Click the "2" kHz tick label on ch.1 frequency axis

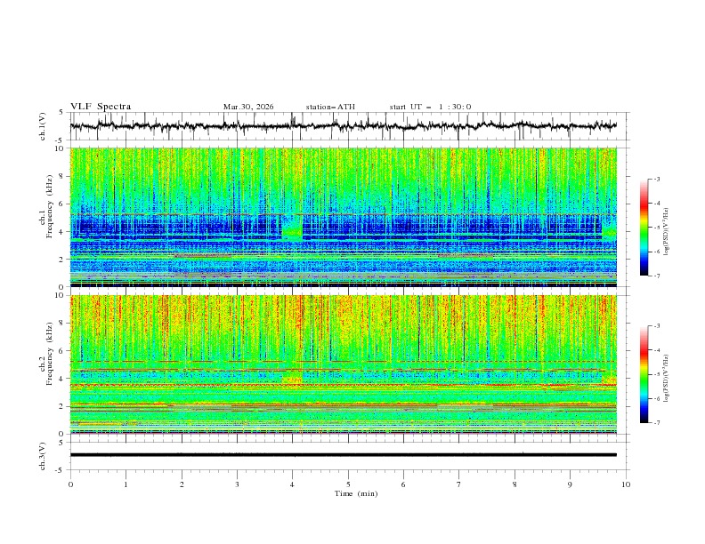62,259
